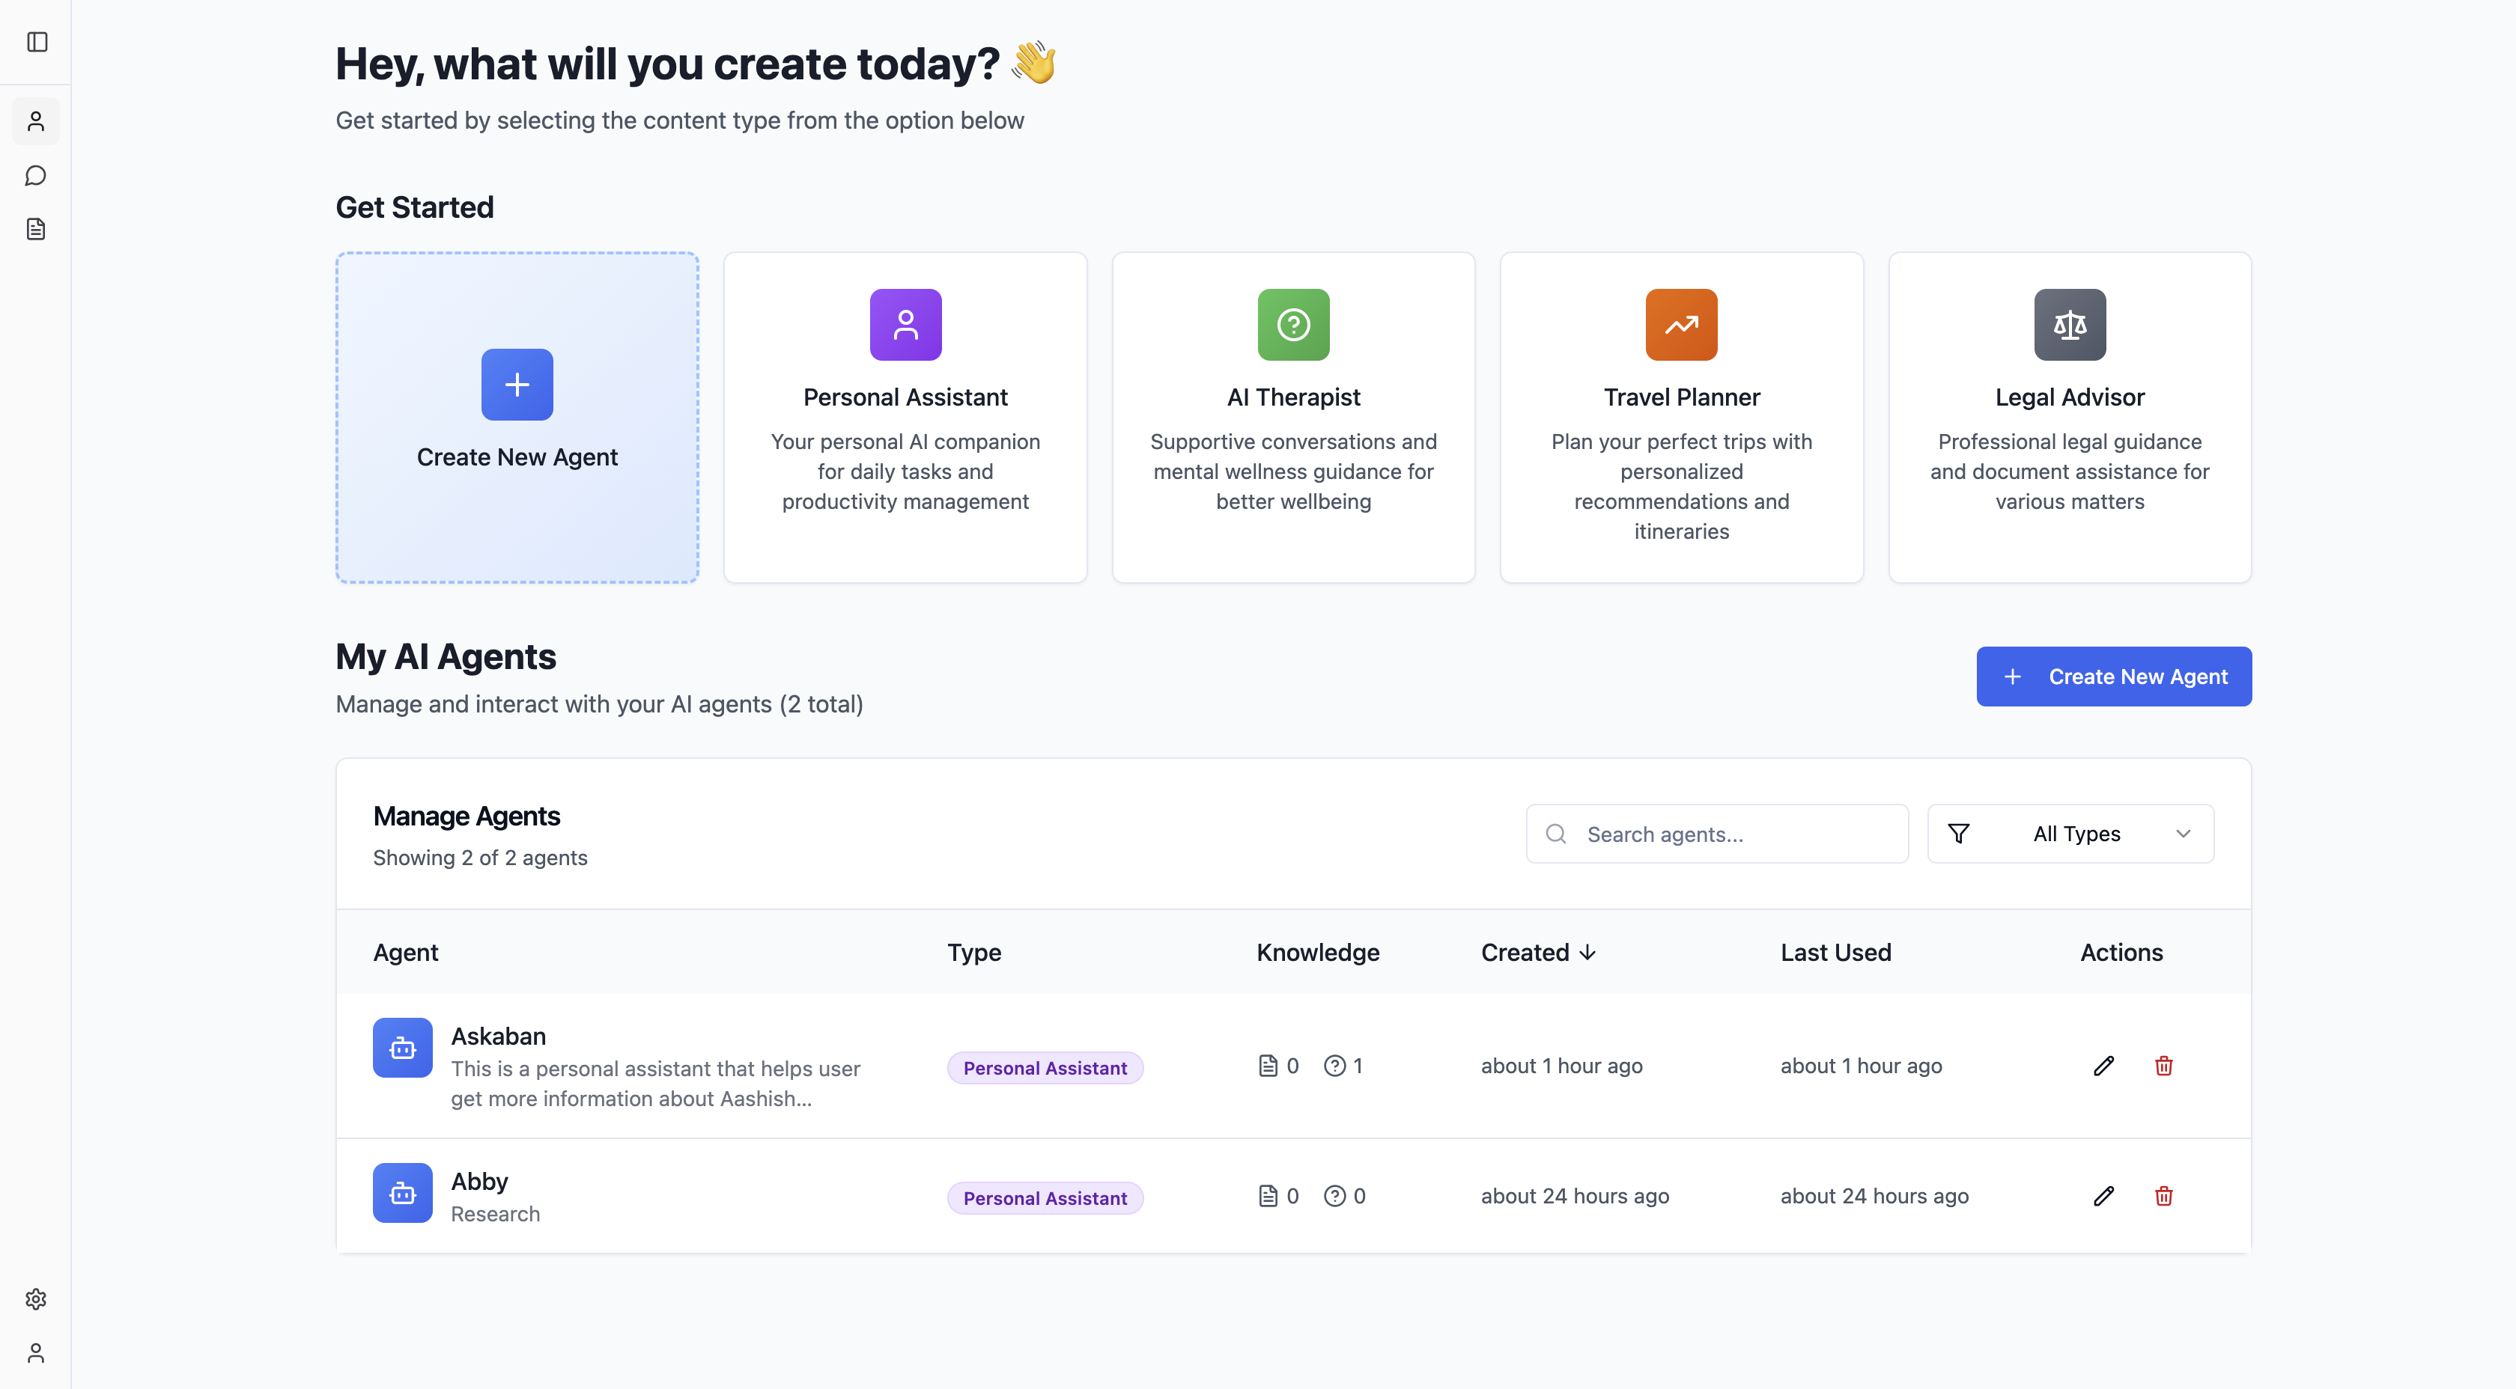Click the purple Personal Assistant icon
Screen dimensions: 2516x1389
905,324
